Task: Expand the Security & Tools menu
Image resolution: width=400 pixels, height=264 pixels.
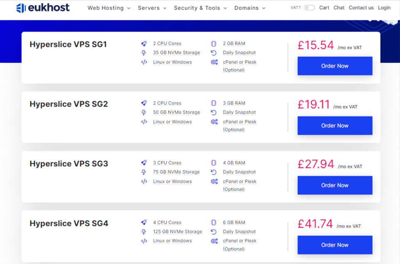Action: 200,8
